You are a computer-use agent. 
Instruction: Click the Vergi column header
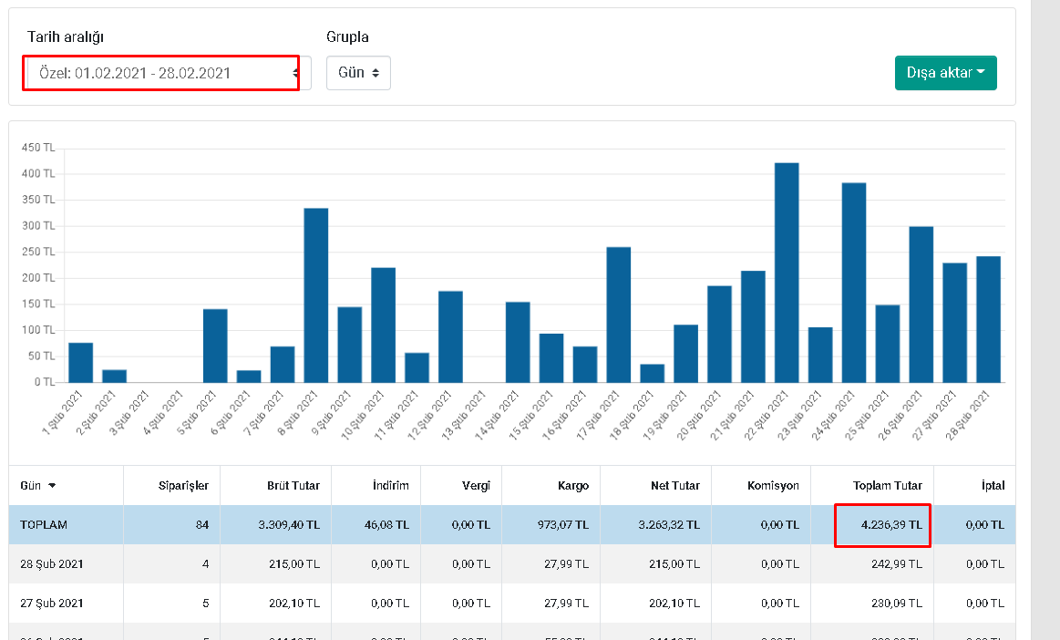pyautogui.click(x=476, y=486)
